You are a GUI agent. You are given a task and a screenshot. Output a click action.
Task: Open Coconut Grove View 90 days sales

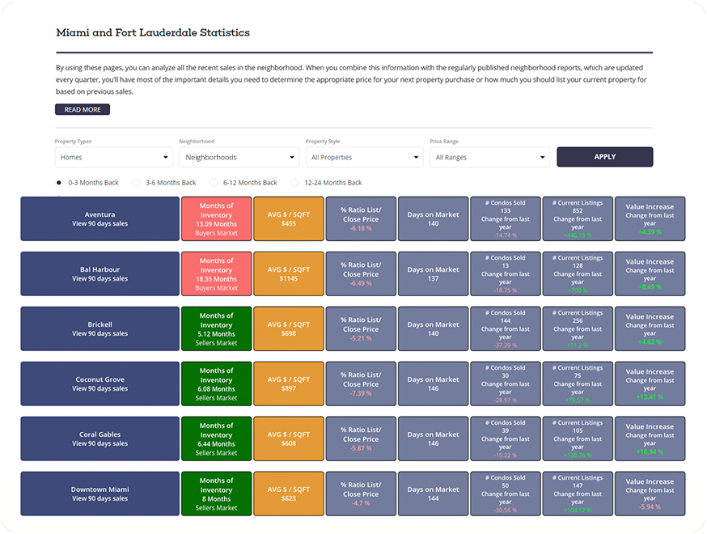[100, 384]
